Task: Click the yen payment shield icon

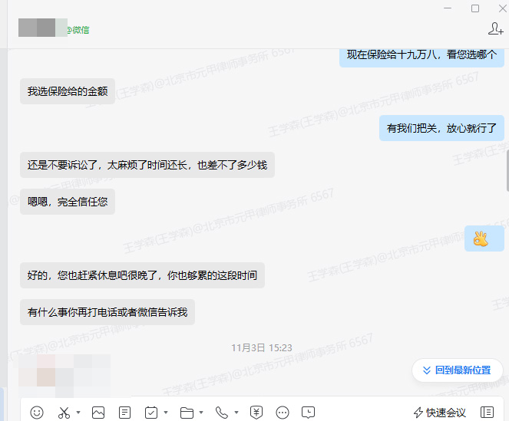Action: pos(256,413)
